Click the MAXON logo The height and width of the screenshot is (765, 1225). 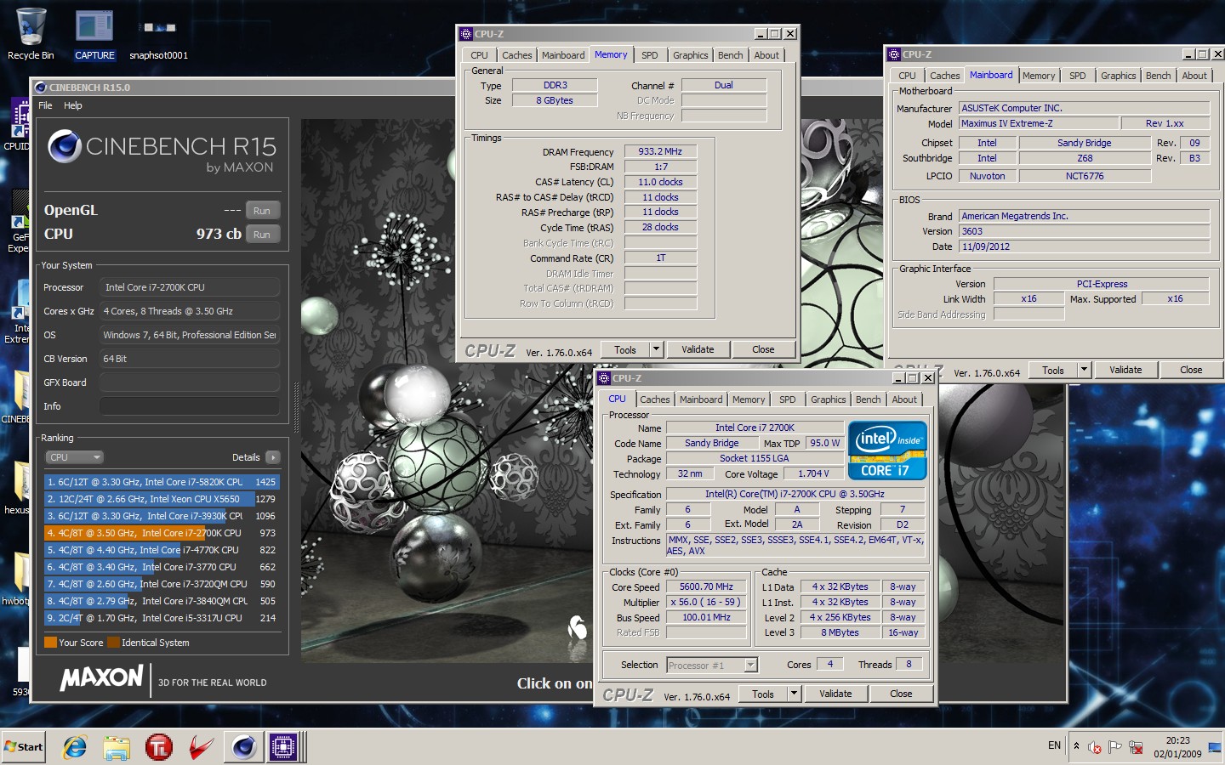click(x=101, y=677)
